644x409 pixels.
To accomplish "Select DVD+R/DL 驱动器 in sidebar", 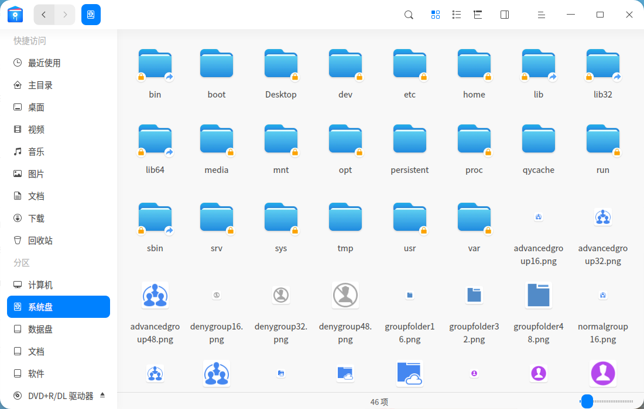I will coord(59,396).
